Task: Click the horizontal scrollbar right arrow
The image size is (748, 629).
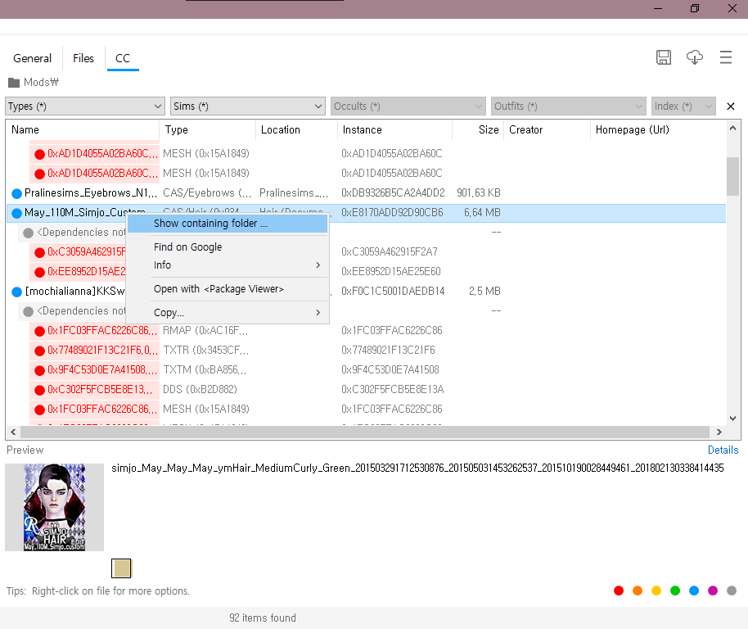Action: pos(719,432)
